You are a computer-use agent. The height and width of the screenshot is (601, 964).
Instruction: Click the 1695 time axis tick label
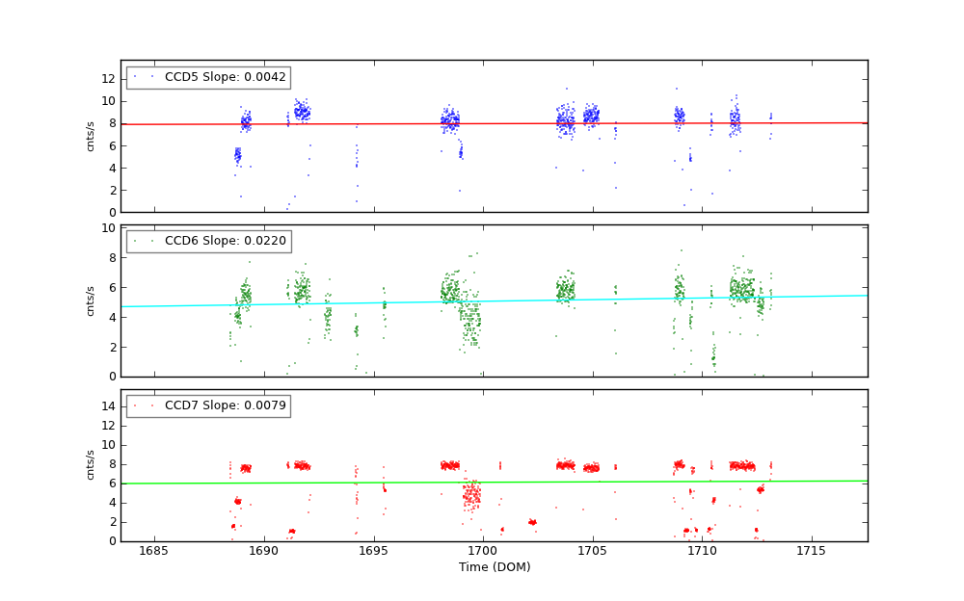(x=373, y=551)
